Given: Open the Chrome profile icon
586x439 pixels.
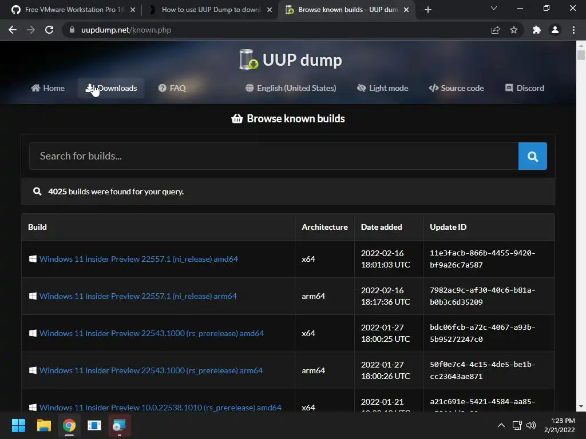Looking at the screenshot, I should [555, 30].
